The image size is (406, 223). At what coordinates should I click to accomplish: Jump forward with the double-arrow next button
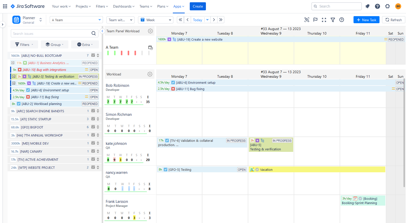point(221,20)
